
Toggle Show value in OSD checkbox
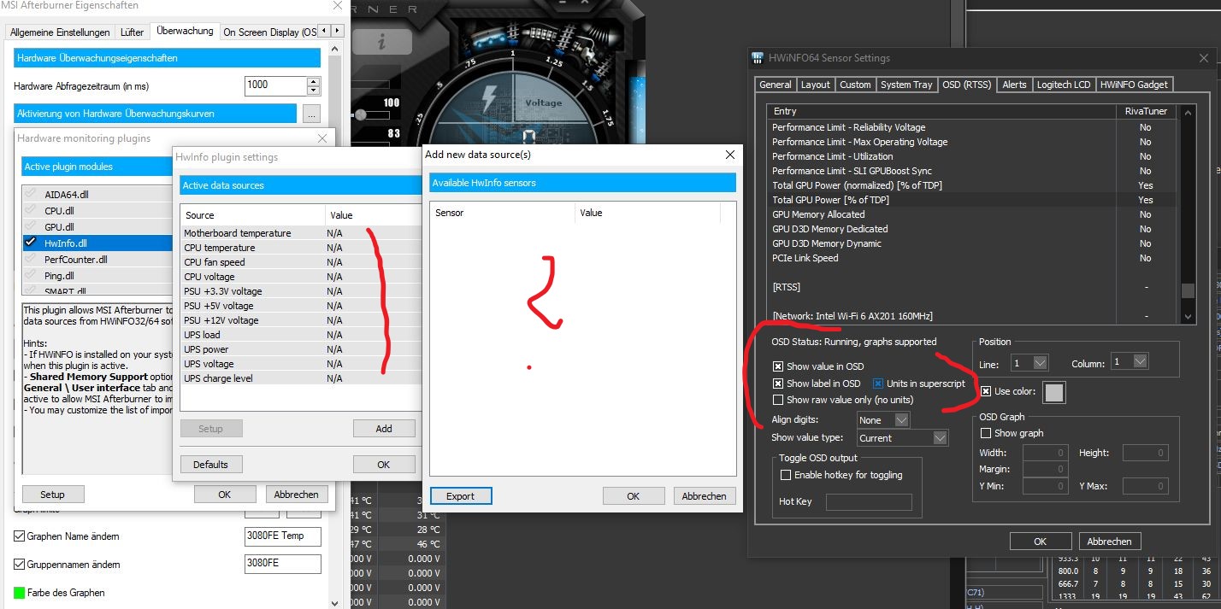coord(778,366)
